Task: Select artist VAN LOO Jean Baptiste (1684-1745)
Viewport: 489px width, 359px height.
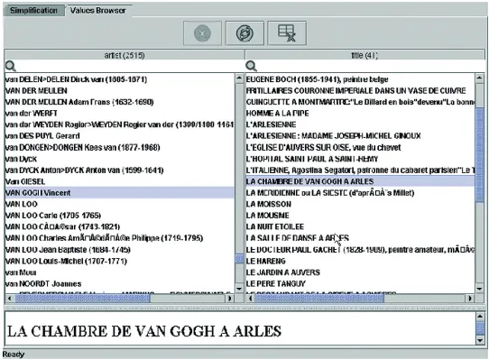Action: coord(120,250)
